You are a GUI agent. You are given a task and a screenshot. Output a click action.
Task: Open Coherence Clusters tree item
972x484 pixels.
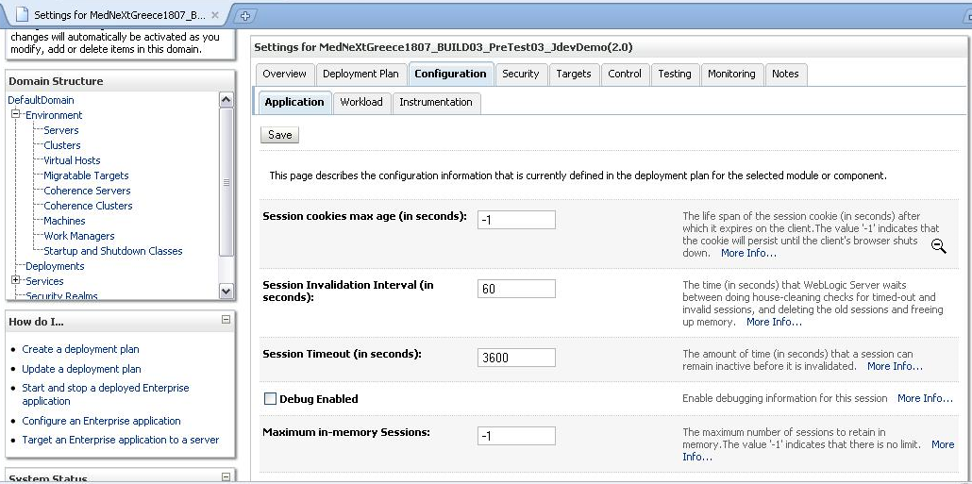click(x=88, y=205)
